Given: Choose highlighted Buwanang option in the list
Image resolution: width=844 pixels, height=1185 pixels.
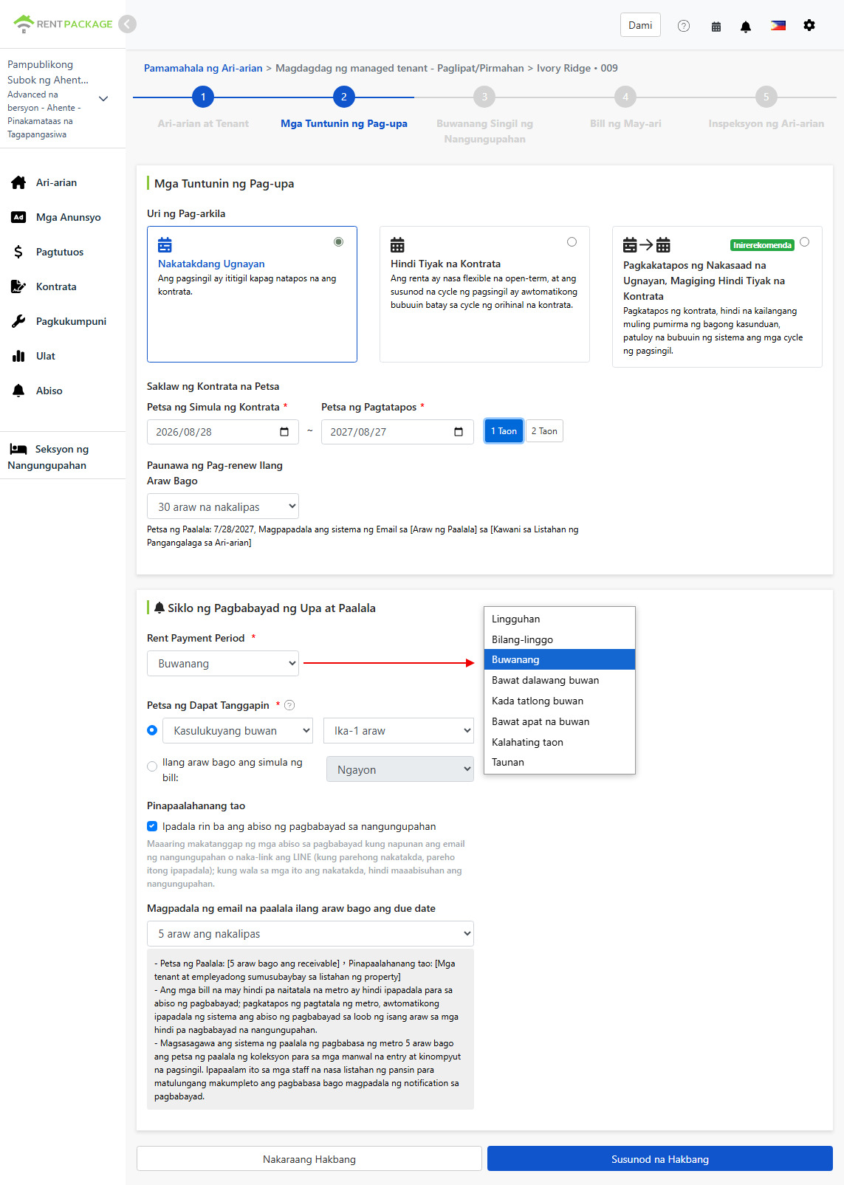Looking at the screenshot, I should [560, 659].
